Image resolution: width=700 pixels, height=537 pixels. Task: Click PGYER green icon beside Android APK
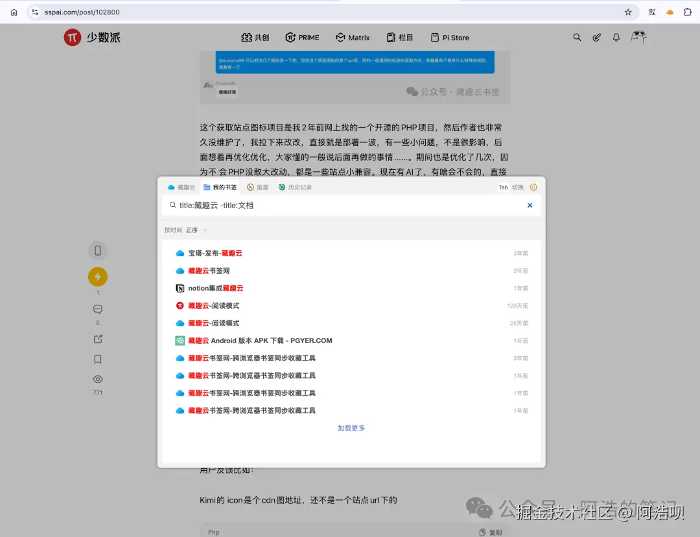pos(180,340)
